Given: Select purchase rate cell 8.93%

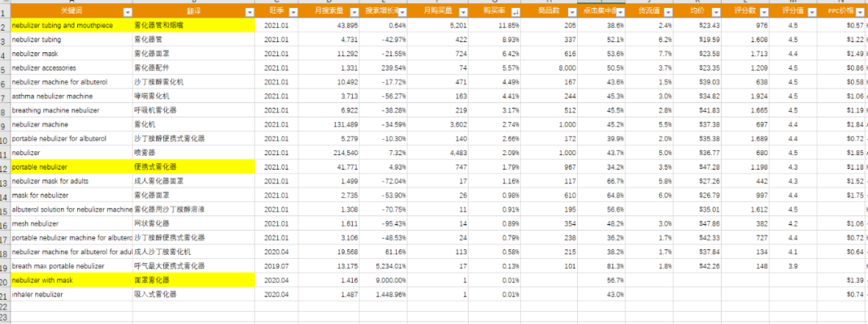Looking at the screenshot, I should click(x=494, y=40).
